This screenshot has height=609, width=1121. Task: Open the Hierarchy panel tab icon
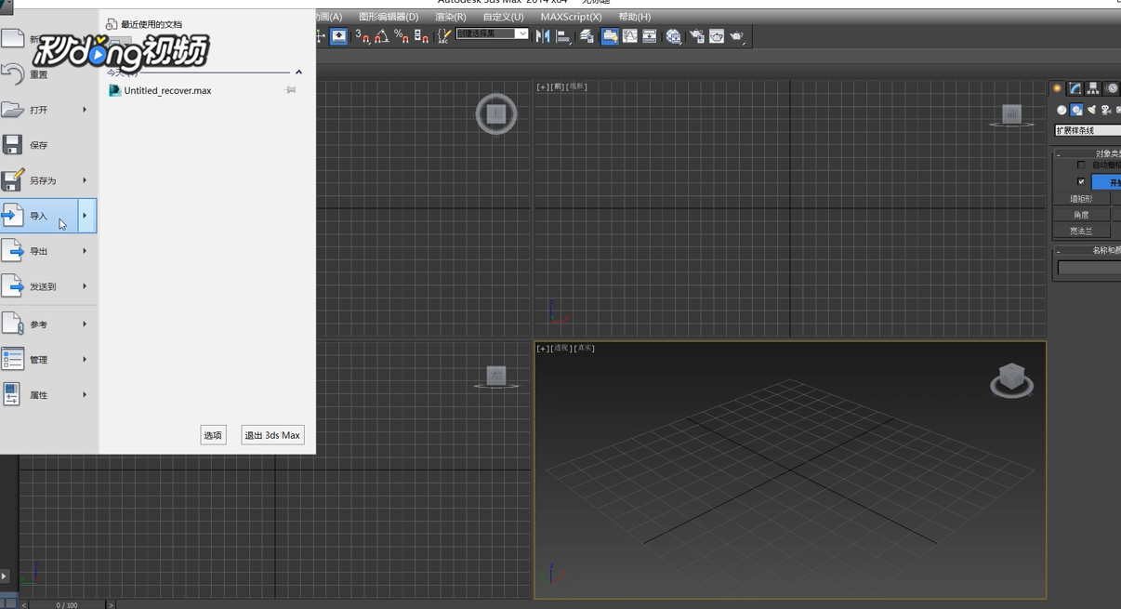click(1093, 88)
